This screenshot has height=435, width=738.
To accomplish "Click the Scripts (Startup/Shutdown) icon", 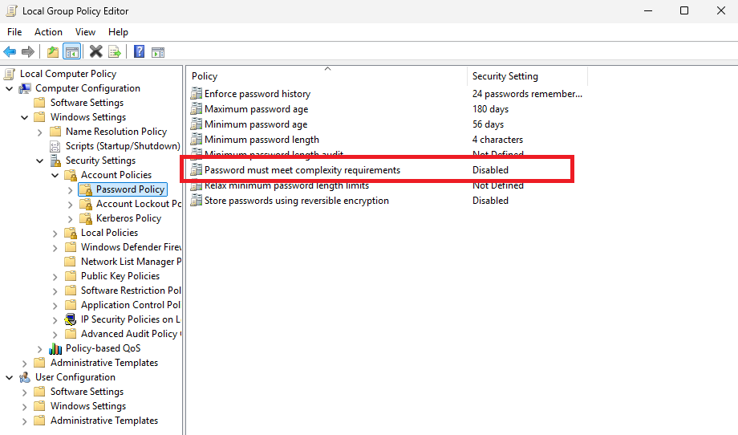I will coord(55,146).
